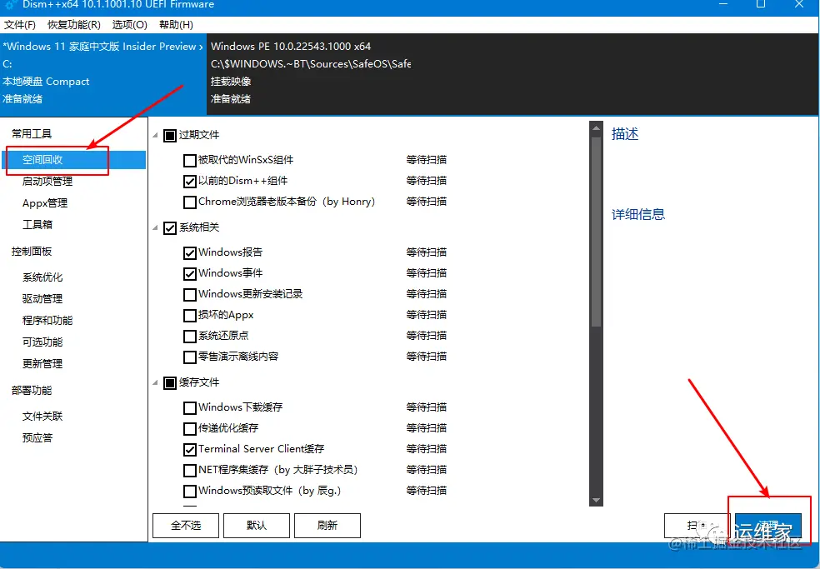This screenshot has width=820, height=569.
Task: Minimize the Dism++ window
Action: point(724,4)
